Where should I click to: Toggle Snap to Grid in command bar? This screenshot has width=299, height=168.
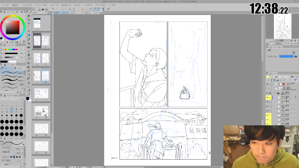[x=99, y=9]
